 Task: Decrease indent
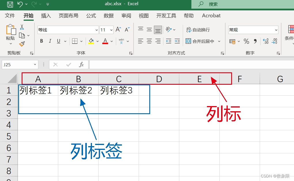(x=169, y=41)
